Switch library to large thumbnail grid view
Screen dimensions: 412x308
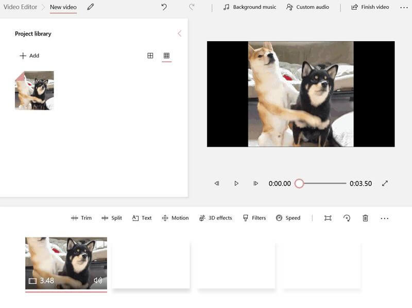click(x=150, y=56)
